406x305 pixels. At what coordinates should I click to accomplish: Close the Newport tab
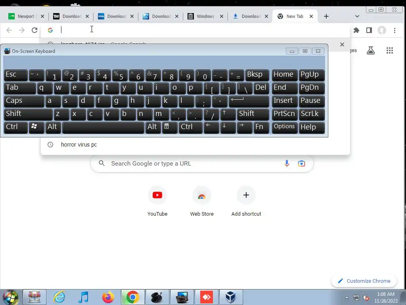click(42, 16)
